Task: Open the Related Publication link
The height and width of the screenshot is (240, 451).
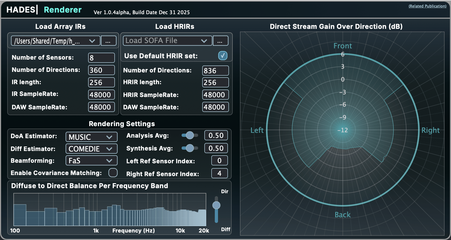Action: [x=427, y=6]
